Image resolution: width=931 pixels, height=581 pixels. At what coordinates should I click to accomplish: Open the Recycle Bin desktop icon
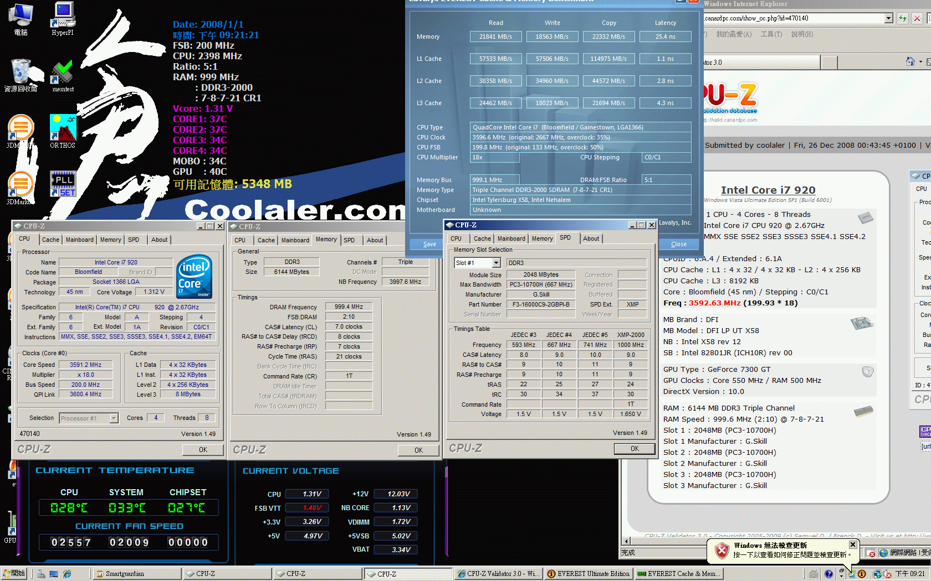tap(21, 75)
